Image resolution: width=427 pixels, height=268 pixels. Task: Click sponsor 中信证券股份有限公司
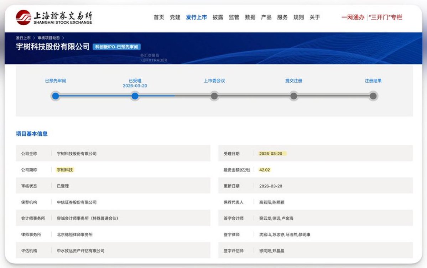tap(77, 202)
